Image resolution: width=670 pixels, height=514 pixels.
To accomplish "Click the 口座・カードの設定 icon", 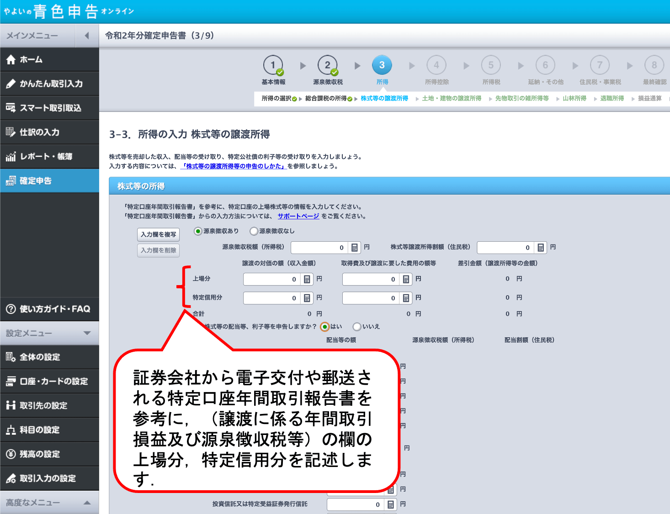I will [11, 381].
